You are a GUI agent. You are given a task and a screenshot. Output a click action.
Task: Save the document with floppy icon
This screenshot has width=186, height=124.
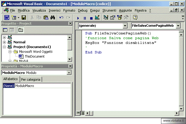coord(24,18)
